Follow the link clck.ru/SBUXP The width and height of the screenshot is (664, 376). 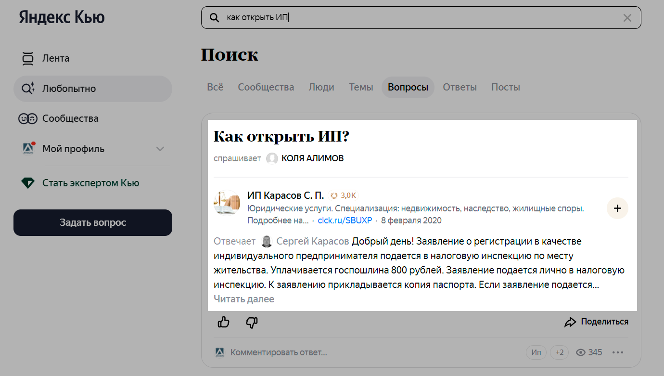coord(345,220)
